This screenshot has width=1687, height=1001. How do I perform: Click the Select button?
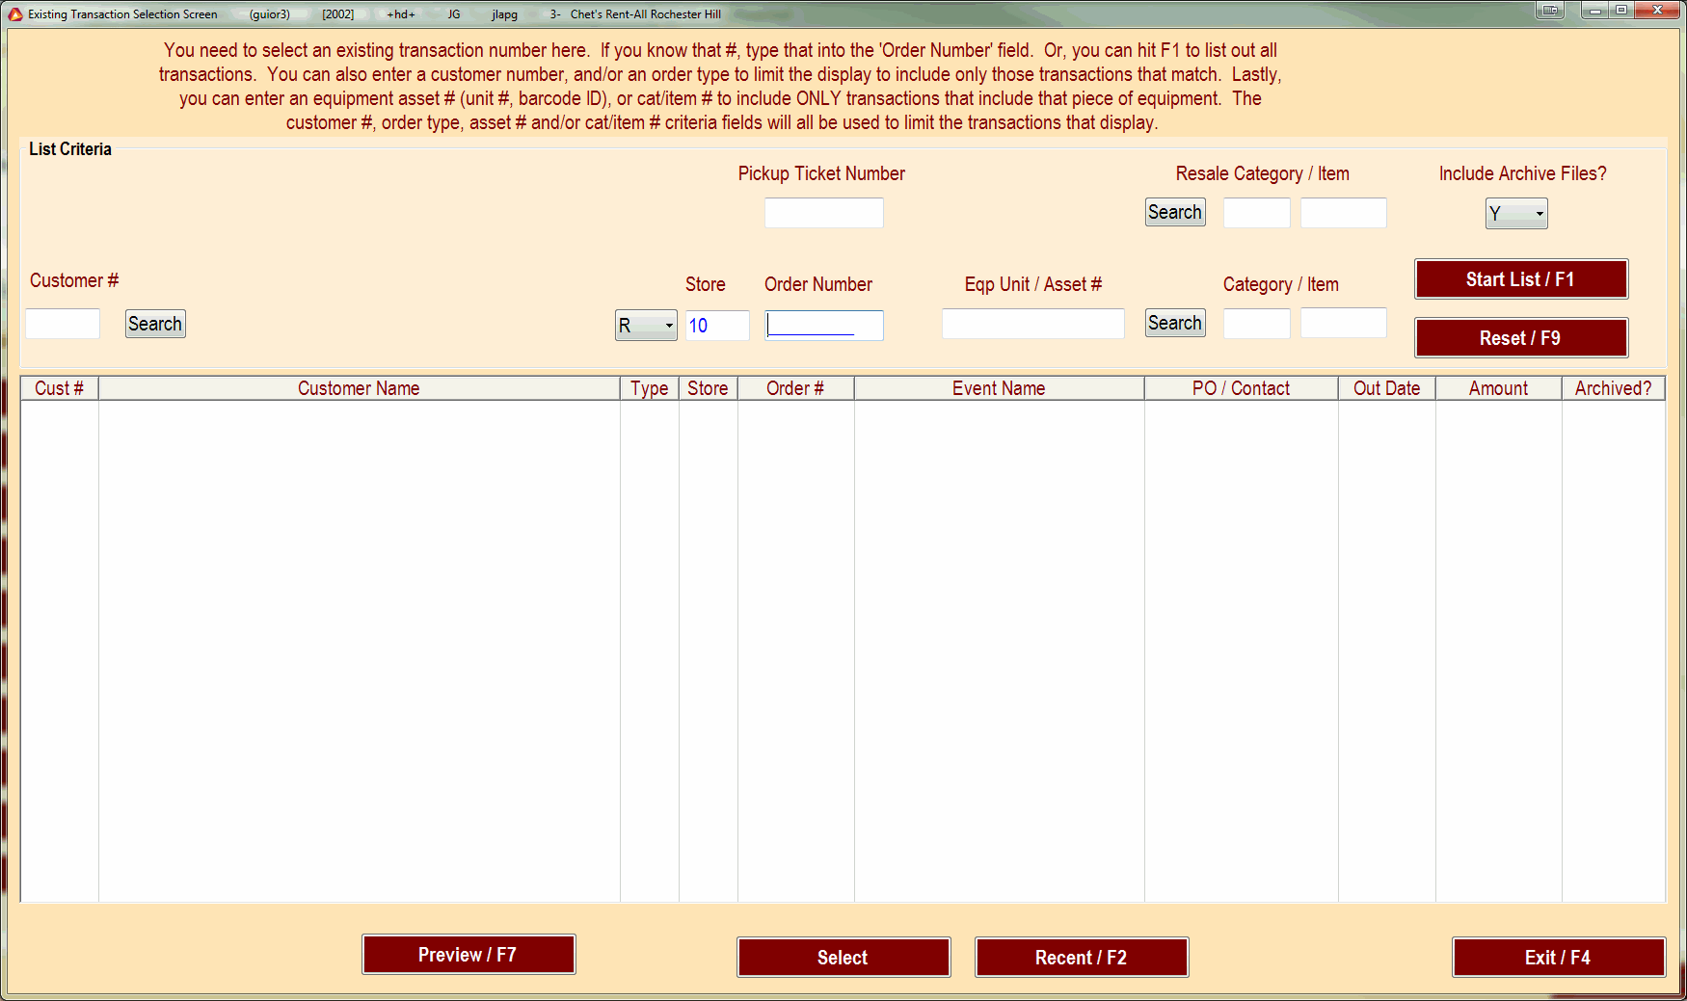[x=843, y=958]
